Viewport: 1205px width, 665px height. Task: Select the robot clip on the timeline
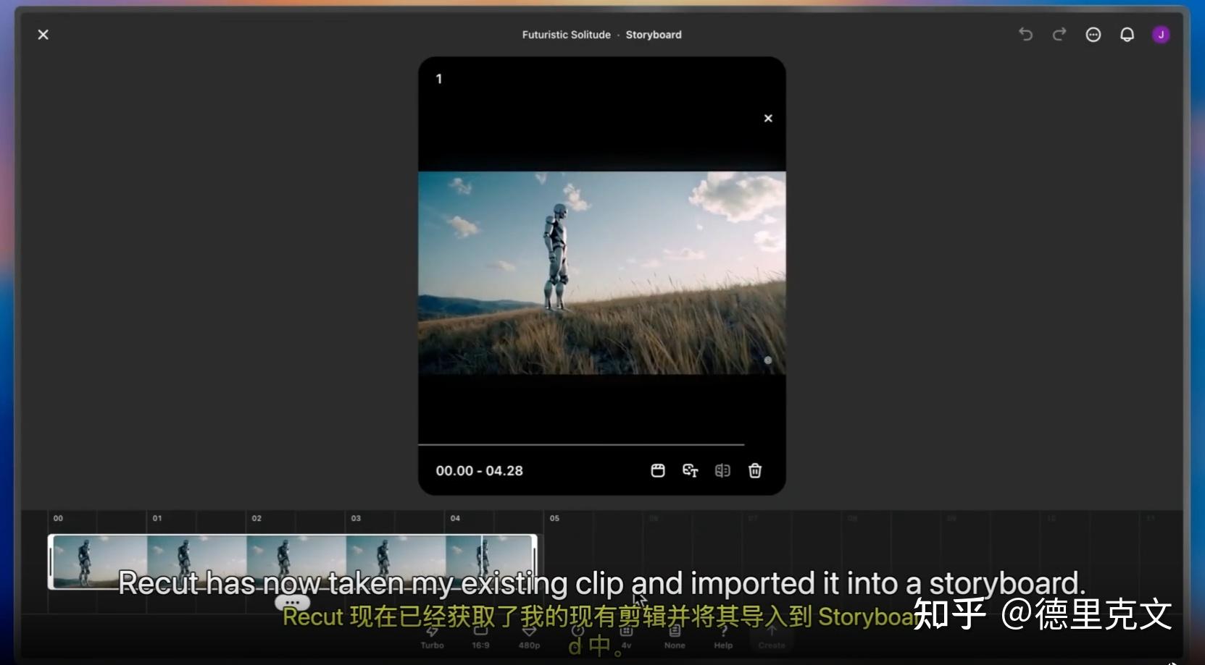(x=293, y=562)
